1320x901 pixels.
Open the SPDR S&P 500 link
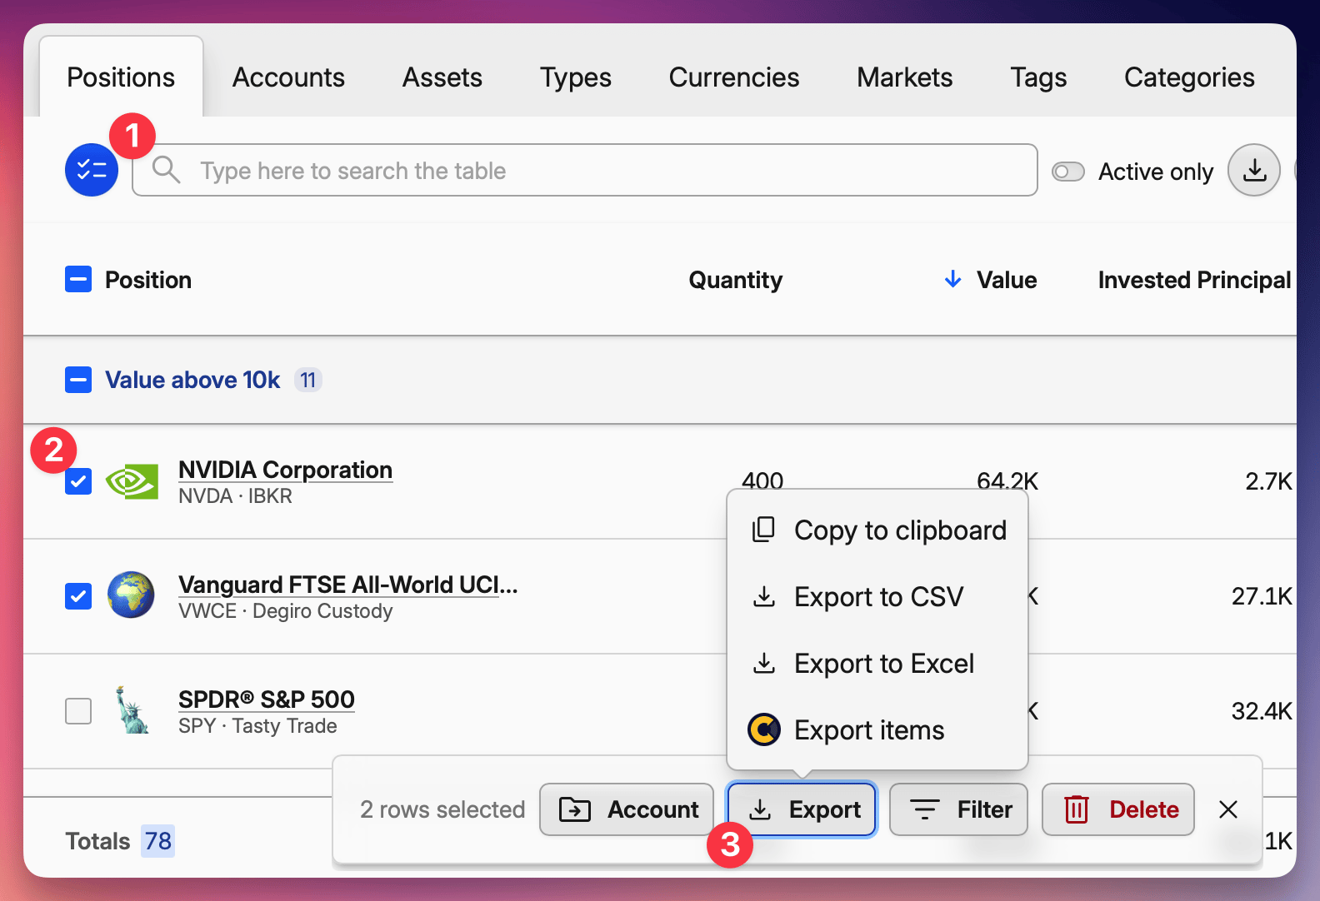(x=267, y=699)
